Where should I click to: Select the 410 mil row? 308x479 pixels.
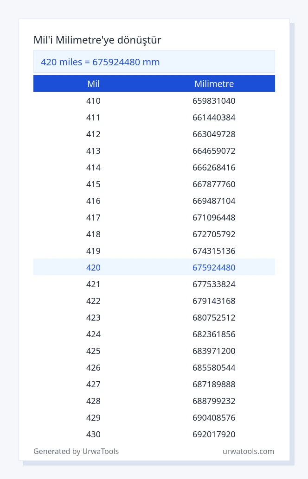coord(154,101)
